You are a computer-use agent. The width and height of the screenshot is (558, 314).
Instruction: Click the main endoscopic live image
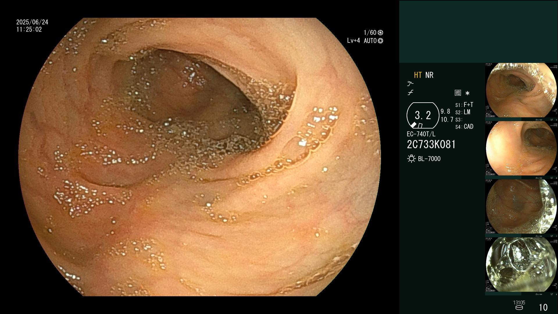coord(200,157)
